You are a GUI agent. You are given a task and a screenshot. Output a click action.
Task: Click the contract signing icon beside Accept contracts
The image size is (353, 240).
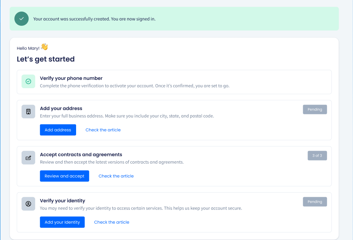(x=28, y=157)
